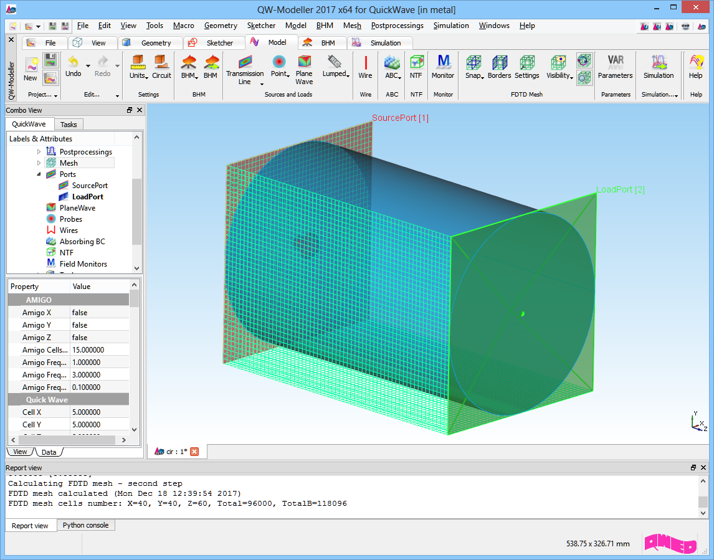Click the Cell X value field
Viewport: 714px width, 560px height.
coord(99,412)
